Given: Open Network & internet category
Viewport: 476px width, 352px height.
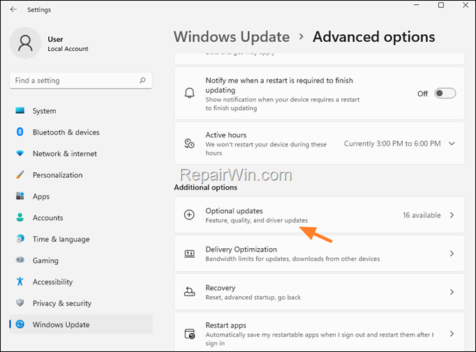Looking at the screenshot, I should coord(81,153).
